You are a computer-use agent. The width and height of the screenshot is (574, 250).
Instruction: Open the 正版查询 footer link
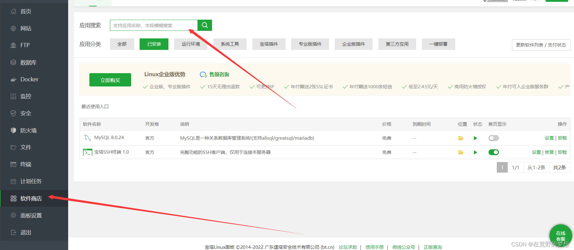(x=433, y=247)
